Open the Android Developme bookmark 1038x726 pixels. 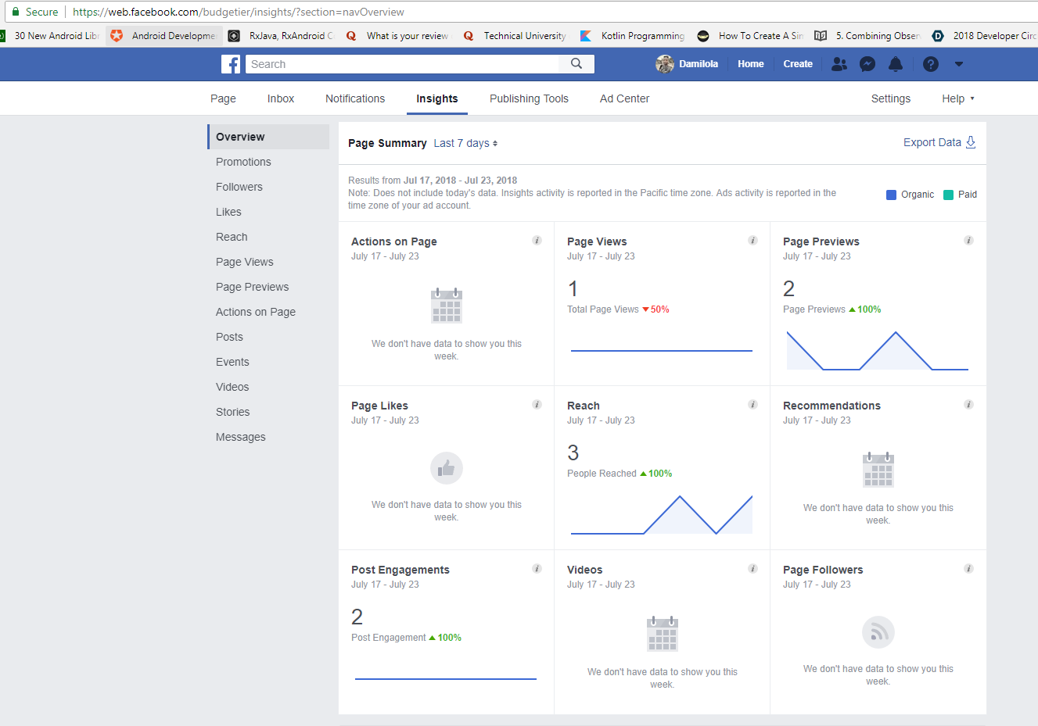[x=163, y=36]
